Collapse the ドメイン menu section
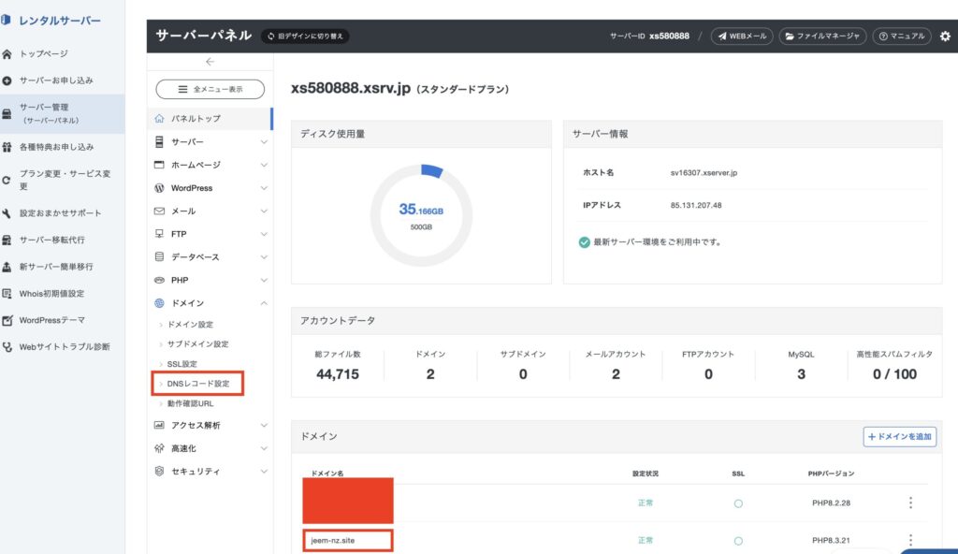The image size is (958, 554). (x=210, y=303)
